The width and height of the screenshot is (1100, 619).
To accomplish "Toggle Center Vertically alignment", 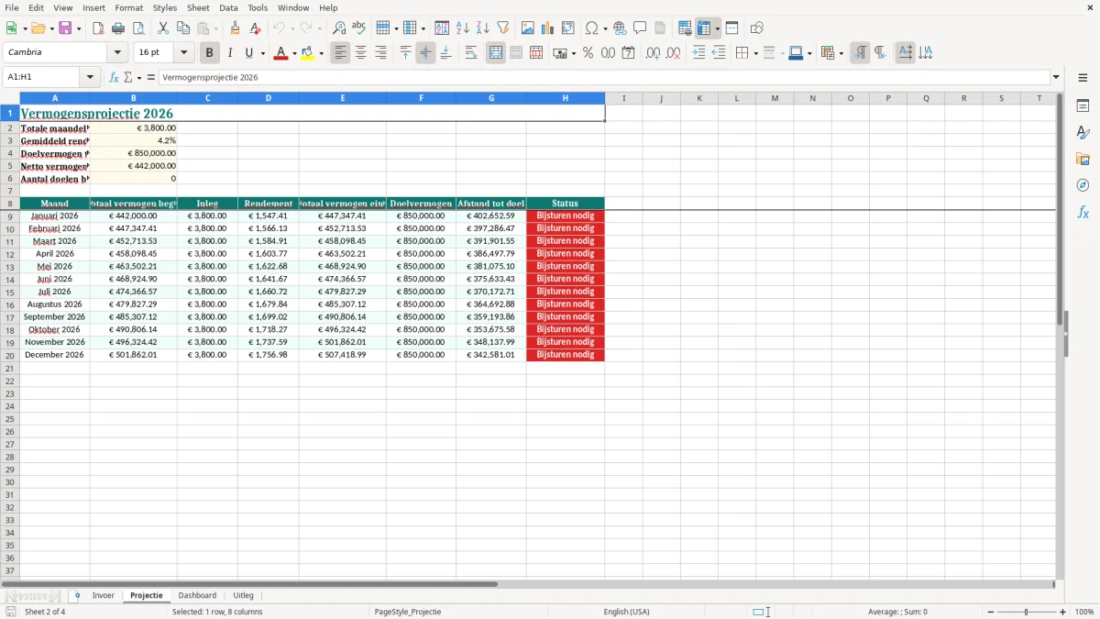I will click(425, 53).
